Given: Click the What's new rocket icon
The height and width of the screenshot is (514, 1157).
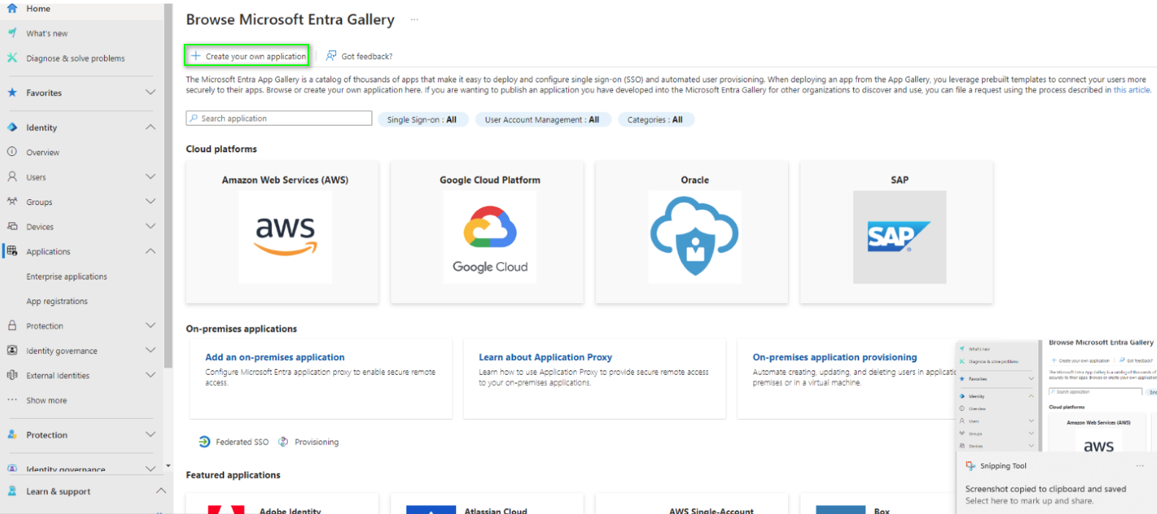Looking at the screenshot, I should (12, 33).
